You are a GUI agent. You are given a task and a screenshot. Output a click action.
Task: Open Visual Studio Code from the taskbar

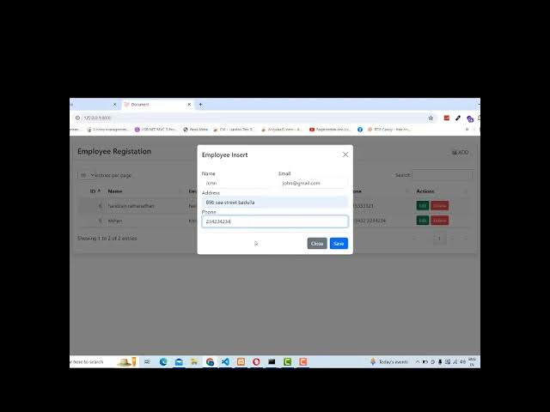225,362
